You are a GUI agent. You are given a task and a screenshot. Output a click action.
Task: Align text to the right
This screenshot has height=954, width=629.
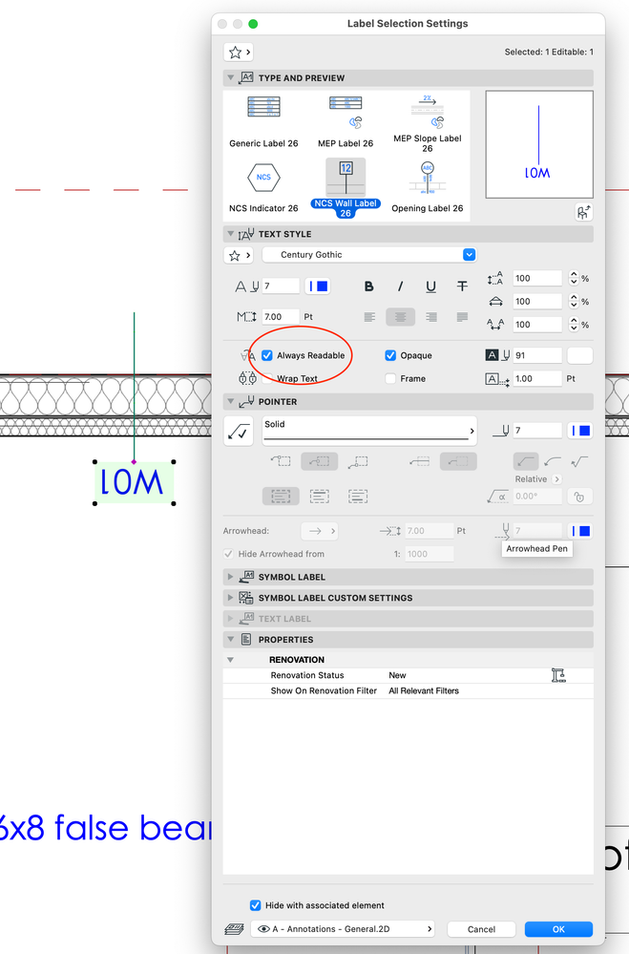coord(431,317)
